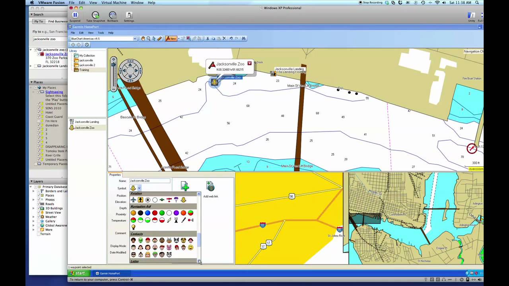Open the BlueChart Americas v9.5 map dropdown
This screenshot has width=509, height=286.
click(x=134, y=39)
